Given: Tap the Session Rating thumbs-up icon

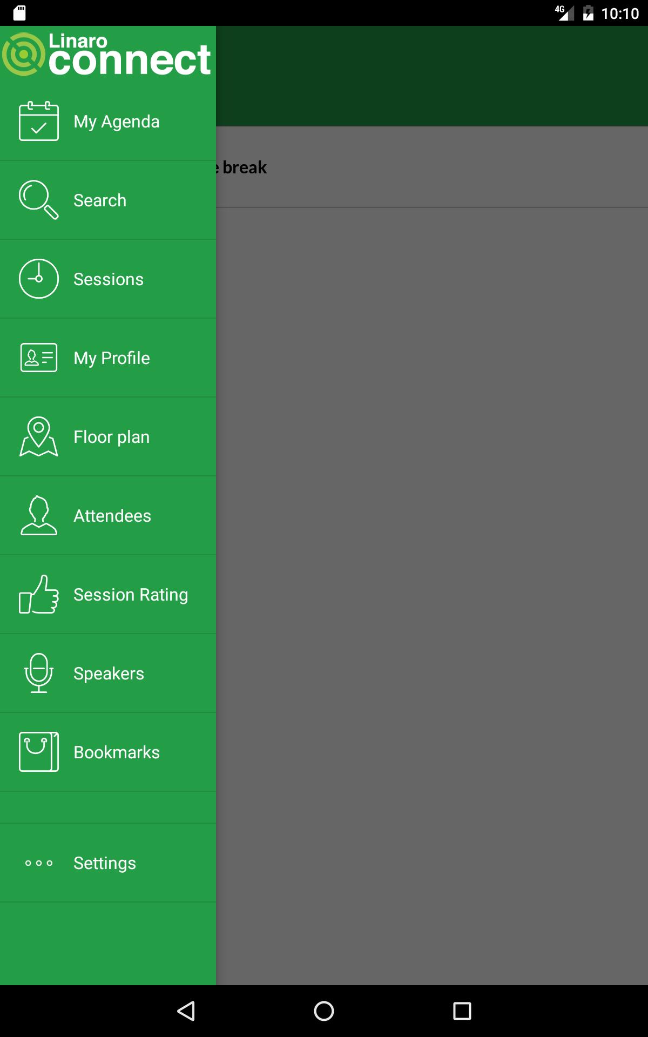Looking at the screenshot, I should pos(39,594).
